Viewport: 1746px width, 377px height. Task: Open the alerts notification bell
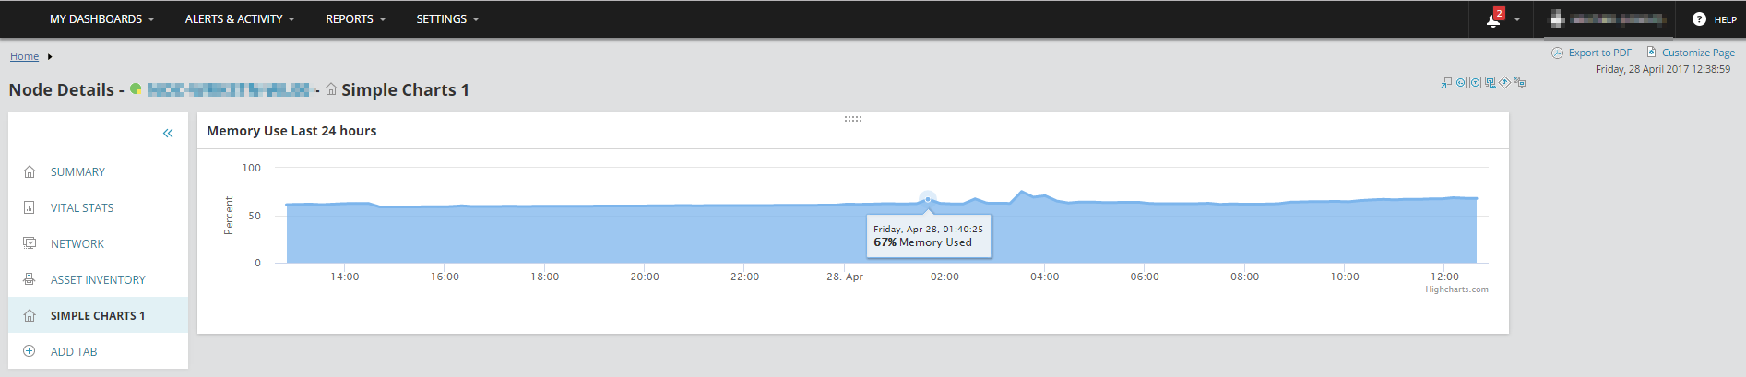click(x=1493, y=19)
